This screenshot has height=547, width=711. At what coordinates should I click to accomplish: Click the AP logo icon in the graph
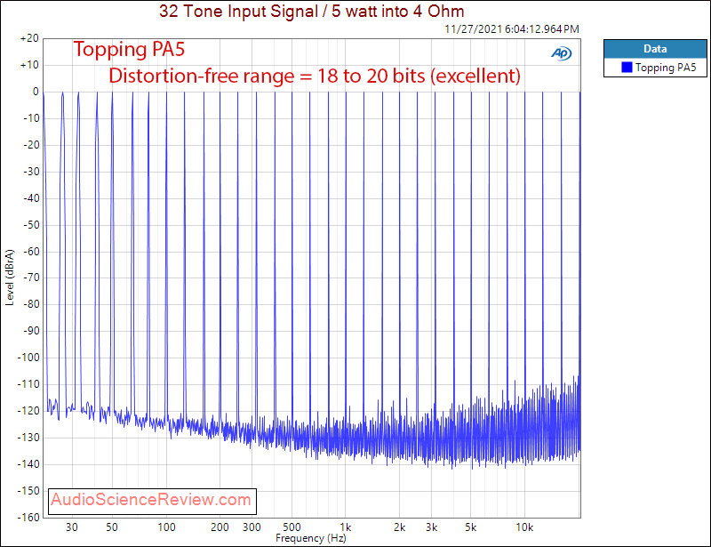pyautogui.click(x=562, y=53)
